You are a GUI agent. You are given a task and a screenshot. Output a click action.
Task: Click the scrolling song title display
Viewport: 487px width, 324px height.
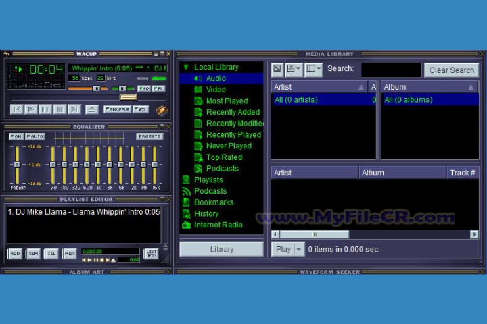(118, 68)
